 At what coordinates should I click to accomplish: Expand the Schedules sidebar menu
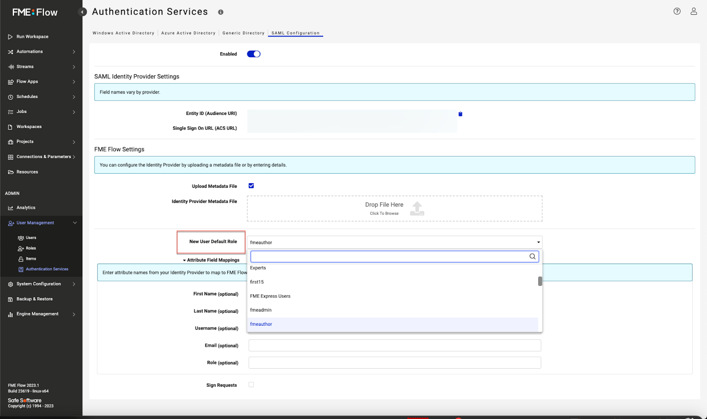coord(74,96)
